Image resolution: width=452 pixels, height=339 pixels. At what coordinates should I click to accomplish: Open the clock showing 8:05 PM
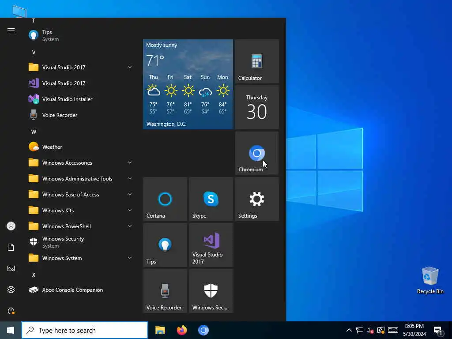click(x=414, y=330)
